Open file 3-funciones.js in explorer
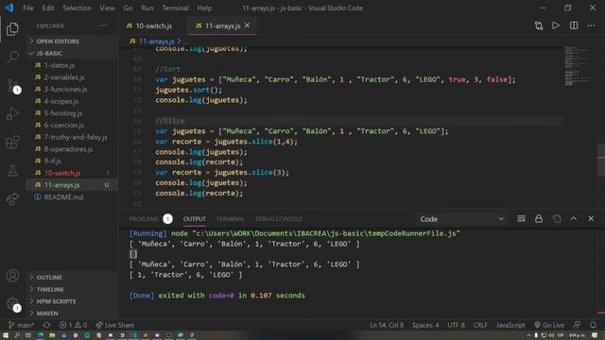The width and height of the screenshot is (605, 340). pyautogui.click(x=72, y=89)
